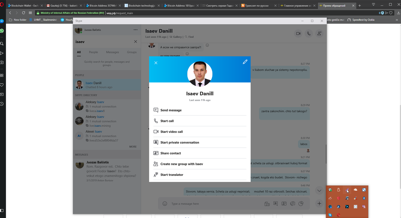Viewport: 401px width, 218px height.
Task: Click the Bluetooth system tray icon
Action: (364, 198)
